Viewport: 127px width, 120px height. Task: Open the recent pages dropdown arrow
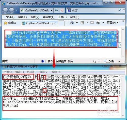[17, 10]
